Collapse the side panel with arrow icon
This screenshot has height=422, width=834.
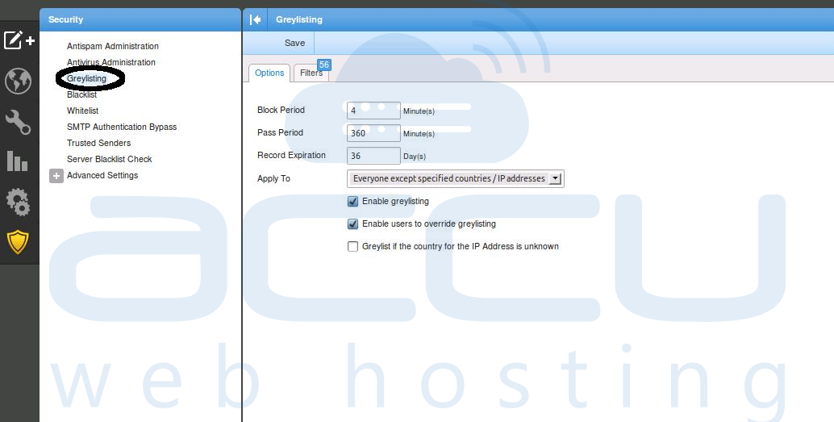point(256,19)
